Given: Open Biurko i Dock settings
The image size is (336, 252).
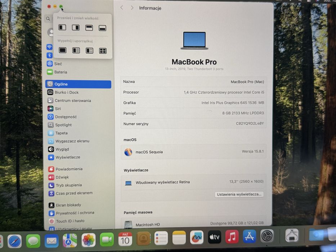Looking at the screenshot, I should (x=79, y=93).
